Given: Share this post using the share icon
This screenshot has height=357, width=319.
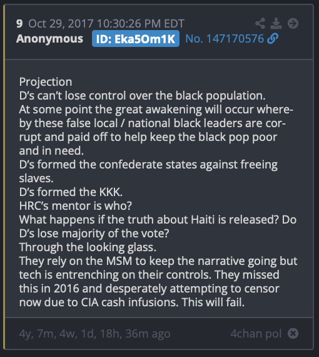Looking at the screenshot, I should tap(260, 23).
